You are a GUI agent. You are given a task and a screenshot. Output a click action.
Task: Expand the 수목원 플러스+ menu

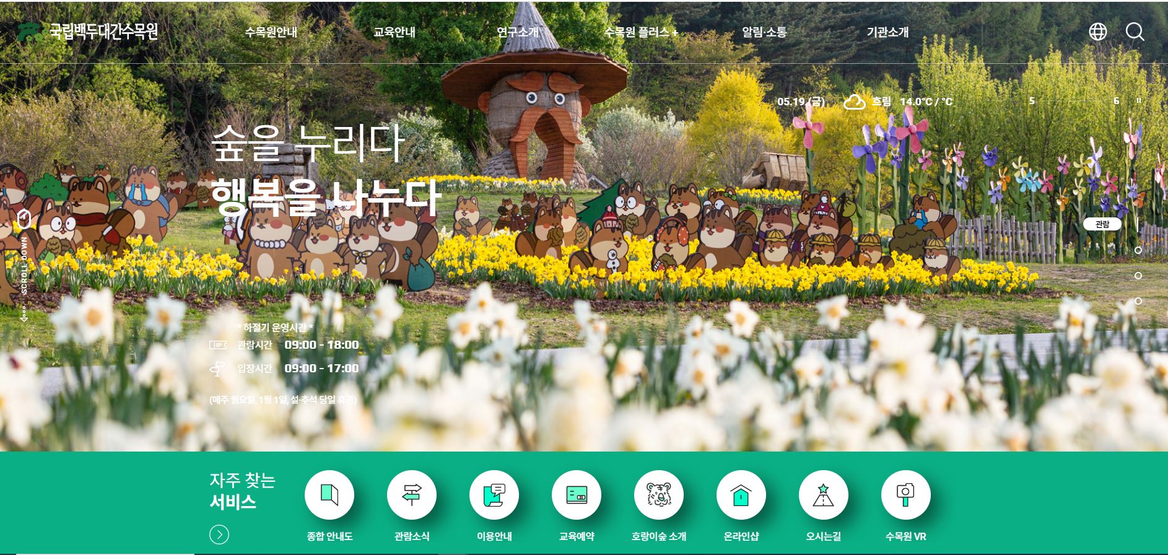point(641,32)
